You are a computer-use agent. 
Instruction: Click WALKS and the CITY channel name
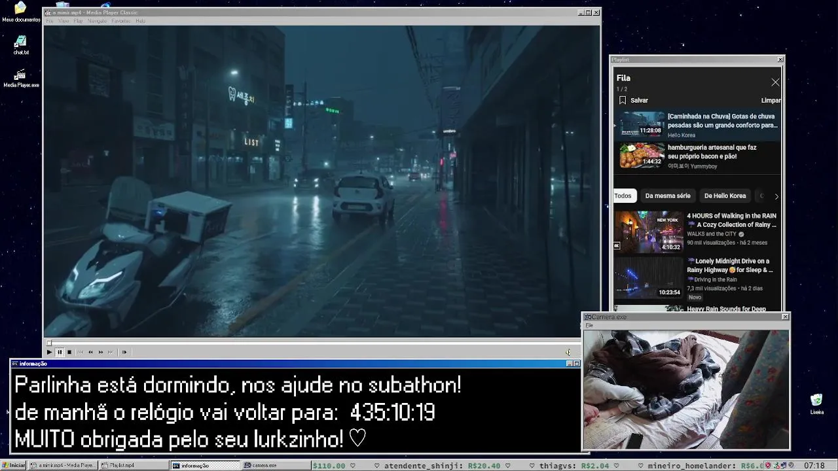coord(712,234)
